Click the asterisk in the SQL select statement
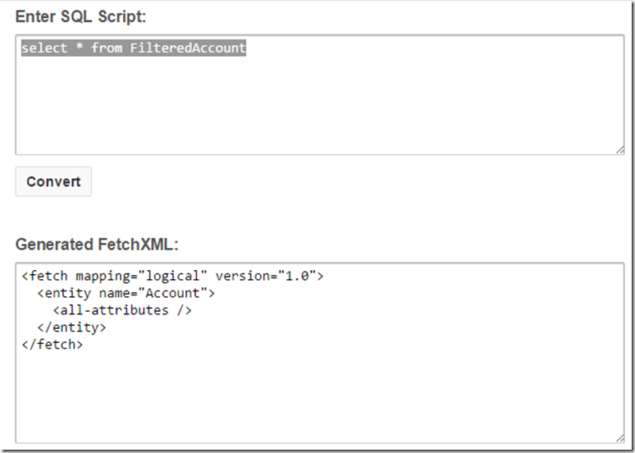 (80, 48)
